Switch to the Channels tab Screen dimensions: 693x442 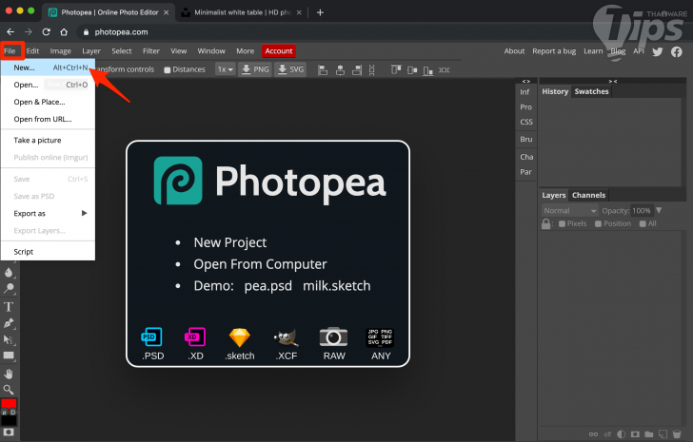click(x=588, y=195)
